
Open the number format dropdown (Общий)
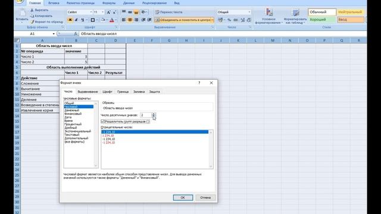point(249,12)
